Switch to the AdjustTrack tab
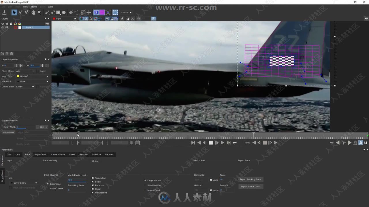Image resolution: width=369 pixels, height=207 pixels. point(41,154)
